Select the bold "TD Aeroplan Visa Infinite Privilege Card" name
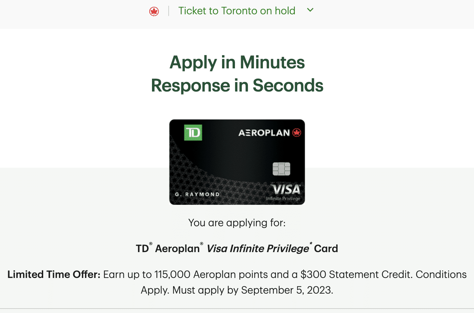 pyautogui.click(x=237, y=249)
